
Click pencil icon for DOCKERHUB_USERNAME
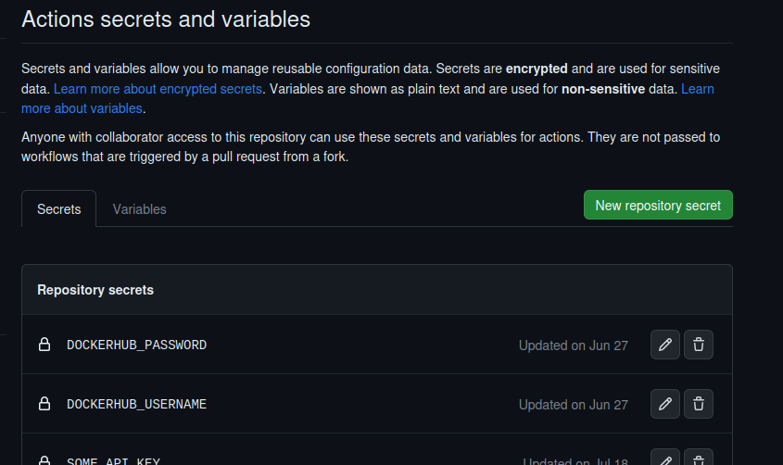(664, 404)
